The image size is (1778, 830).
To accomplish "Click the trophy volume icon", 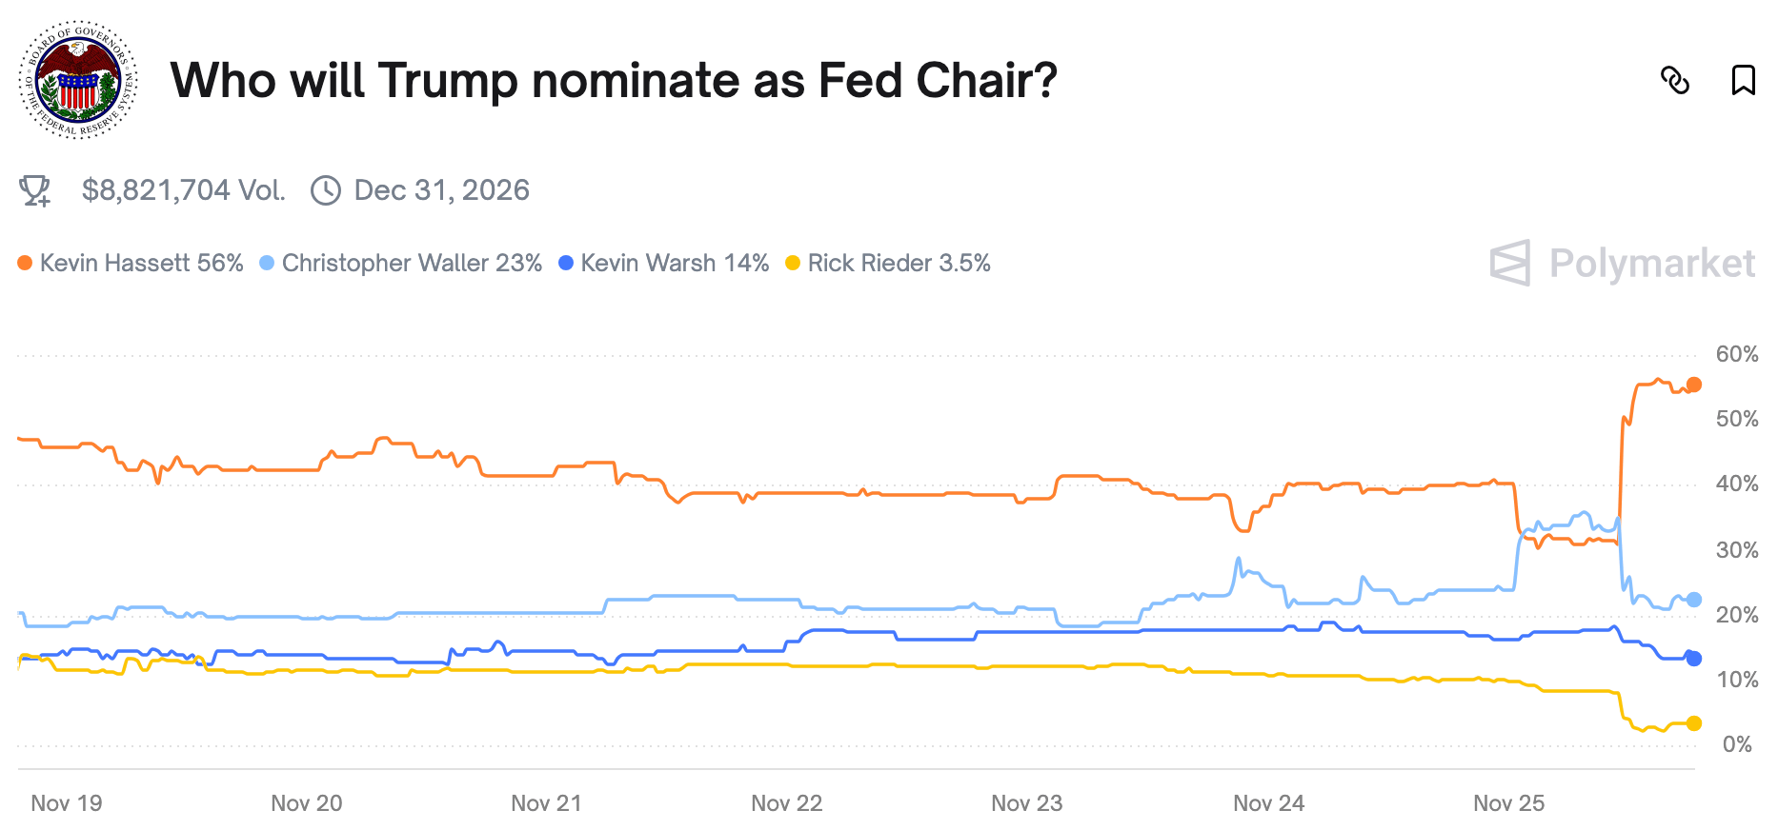I will (35, 190).
